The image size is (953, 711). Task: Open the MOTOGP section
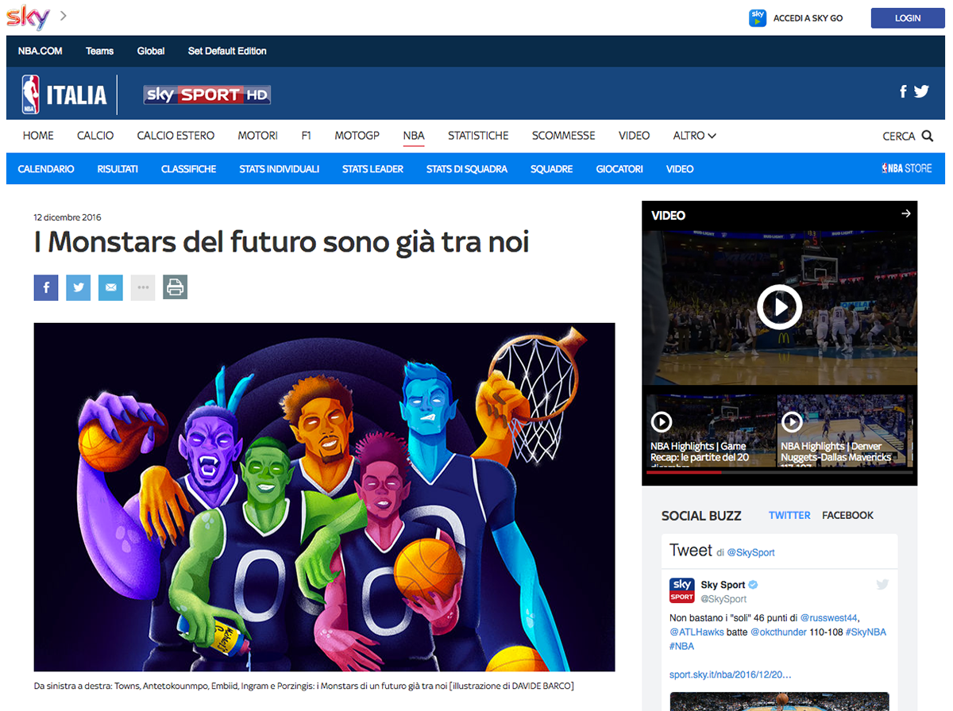click(x=357, y=136)
